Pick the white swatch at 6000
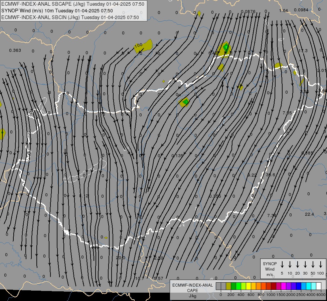 [319, 286]
